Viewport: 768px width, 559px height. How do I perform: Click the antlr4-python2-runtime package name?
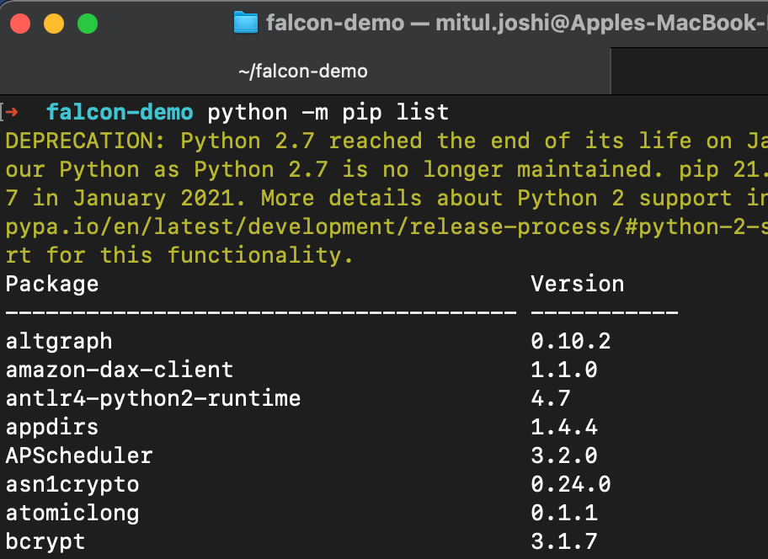pos(153,399)
